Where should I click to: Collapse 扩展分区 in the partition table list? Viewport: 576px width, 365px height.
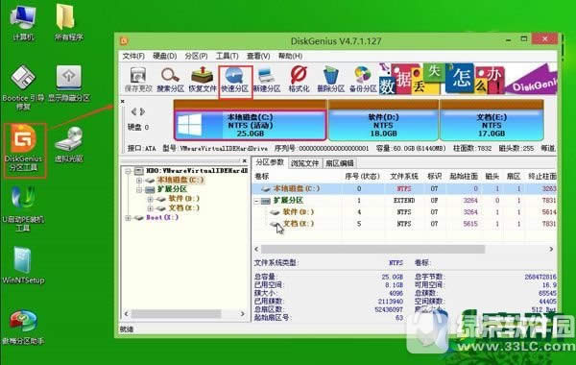(x=256, y=201)
